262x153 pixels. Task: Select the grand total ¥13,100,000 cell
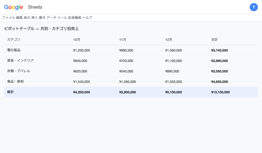pyautogui.click(x=221, y=92)
